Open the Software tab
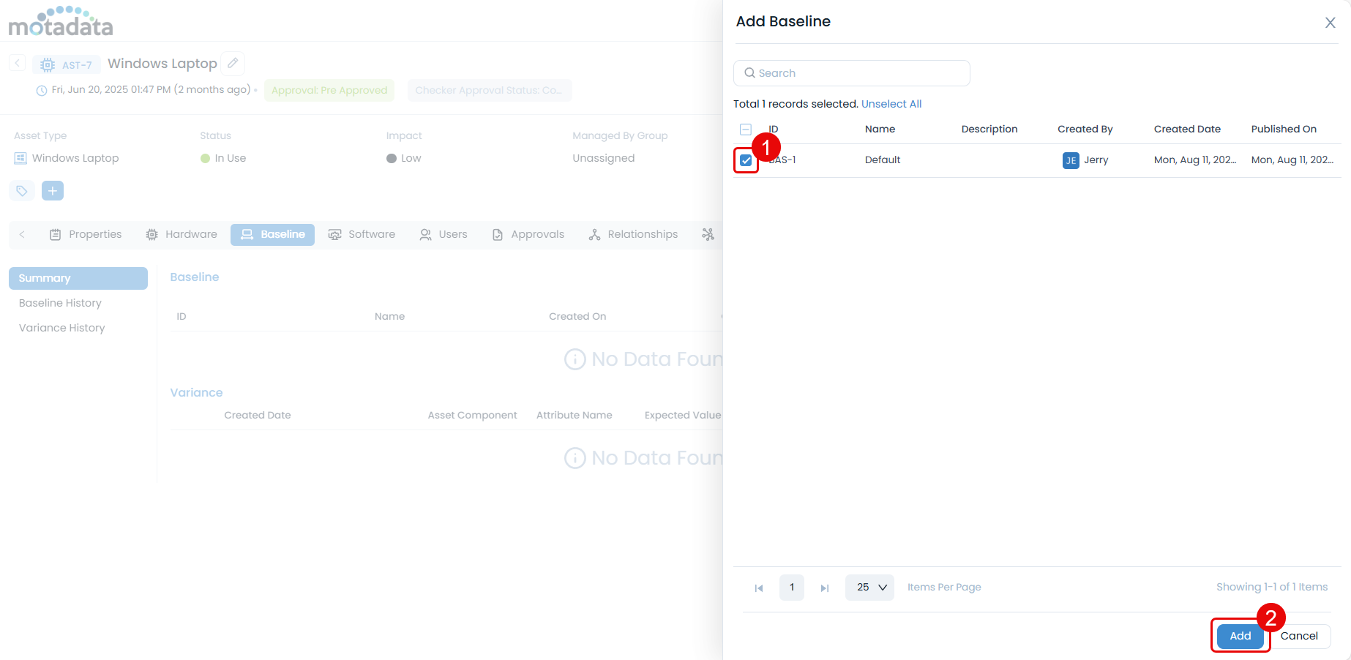The height and width of the screenshot is (660, 1351). tap(362, 234)
